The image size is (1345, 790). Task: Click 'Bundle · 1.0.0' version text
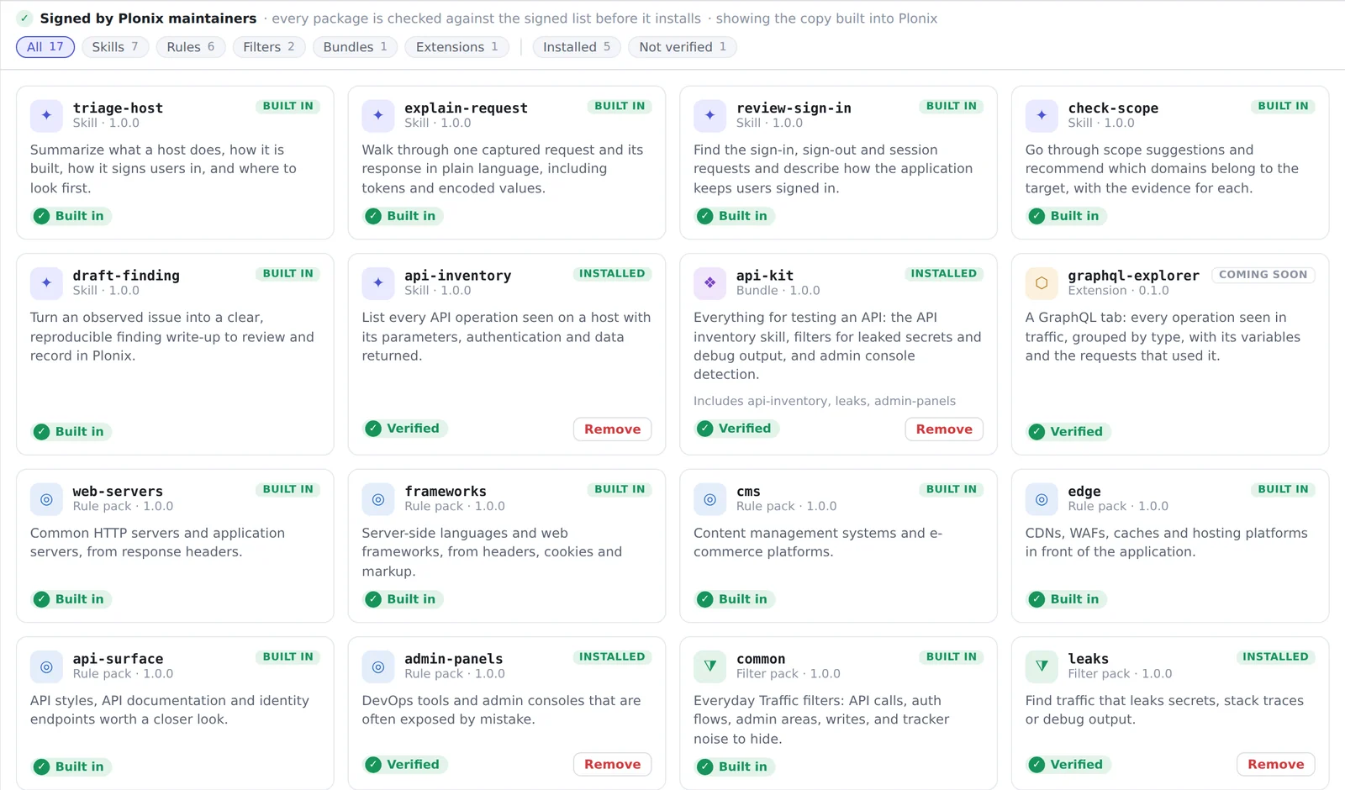point(778,291)
